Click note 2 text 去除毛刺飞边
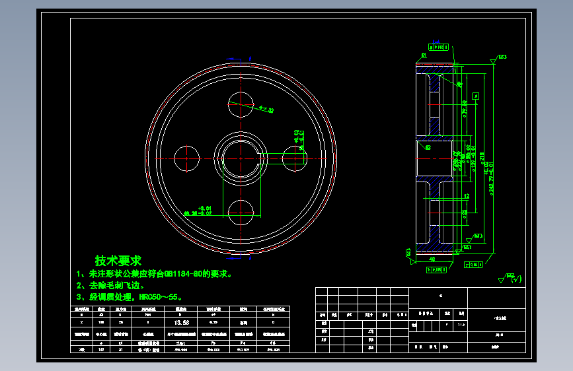The height and width of the screenshot is (371, 573). tap(110, 286)
